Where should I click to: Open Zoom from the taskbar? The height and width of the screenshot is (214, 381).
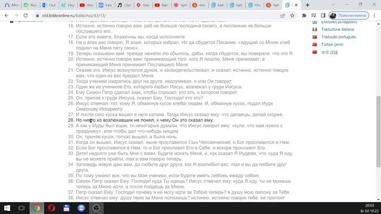[81, 208]
